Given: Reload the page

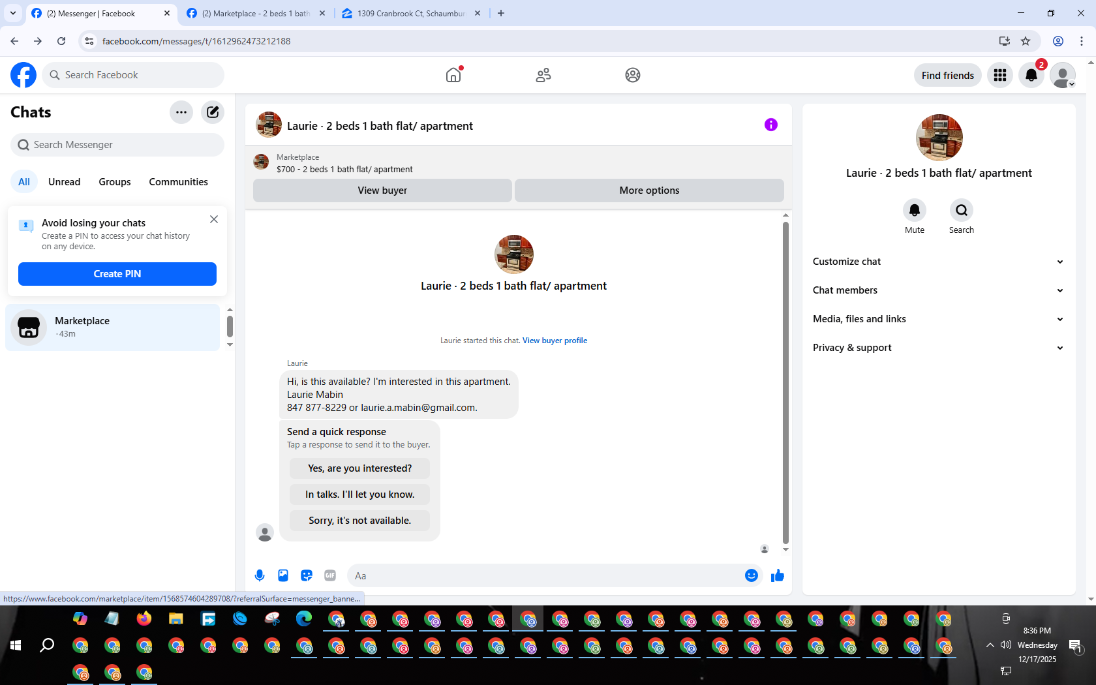Looking at the screenshot, I should pos(61,41).
